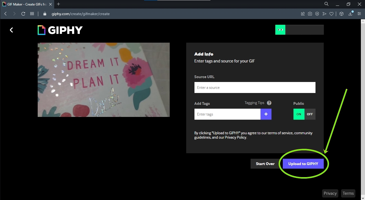365x200 pixels.
Task: Open the speed dial grid icon
Action: pyautogui.click(x=32, y=14)
